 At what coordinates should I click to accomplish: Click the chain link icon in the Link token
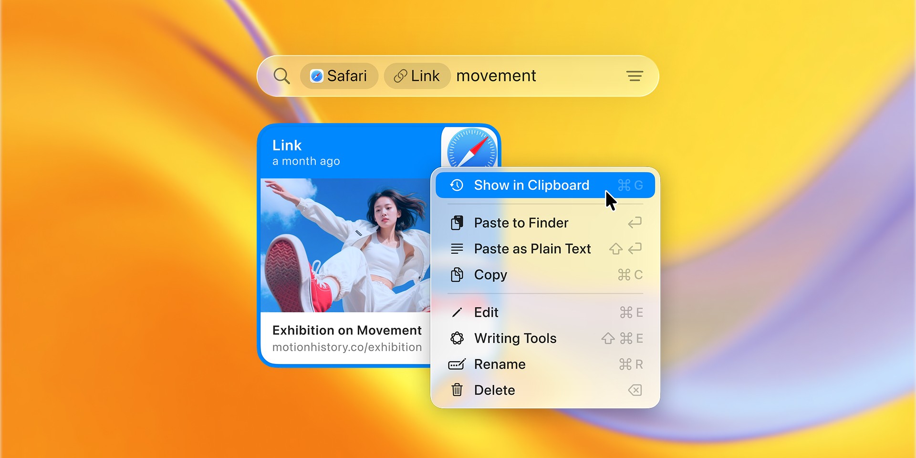pyautogui.click(x=400, y=76)
